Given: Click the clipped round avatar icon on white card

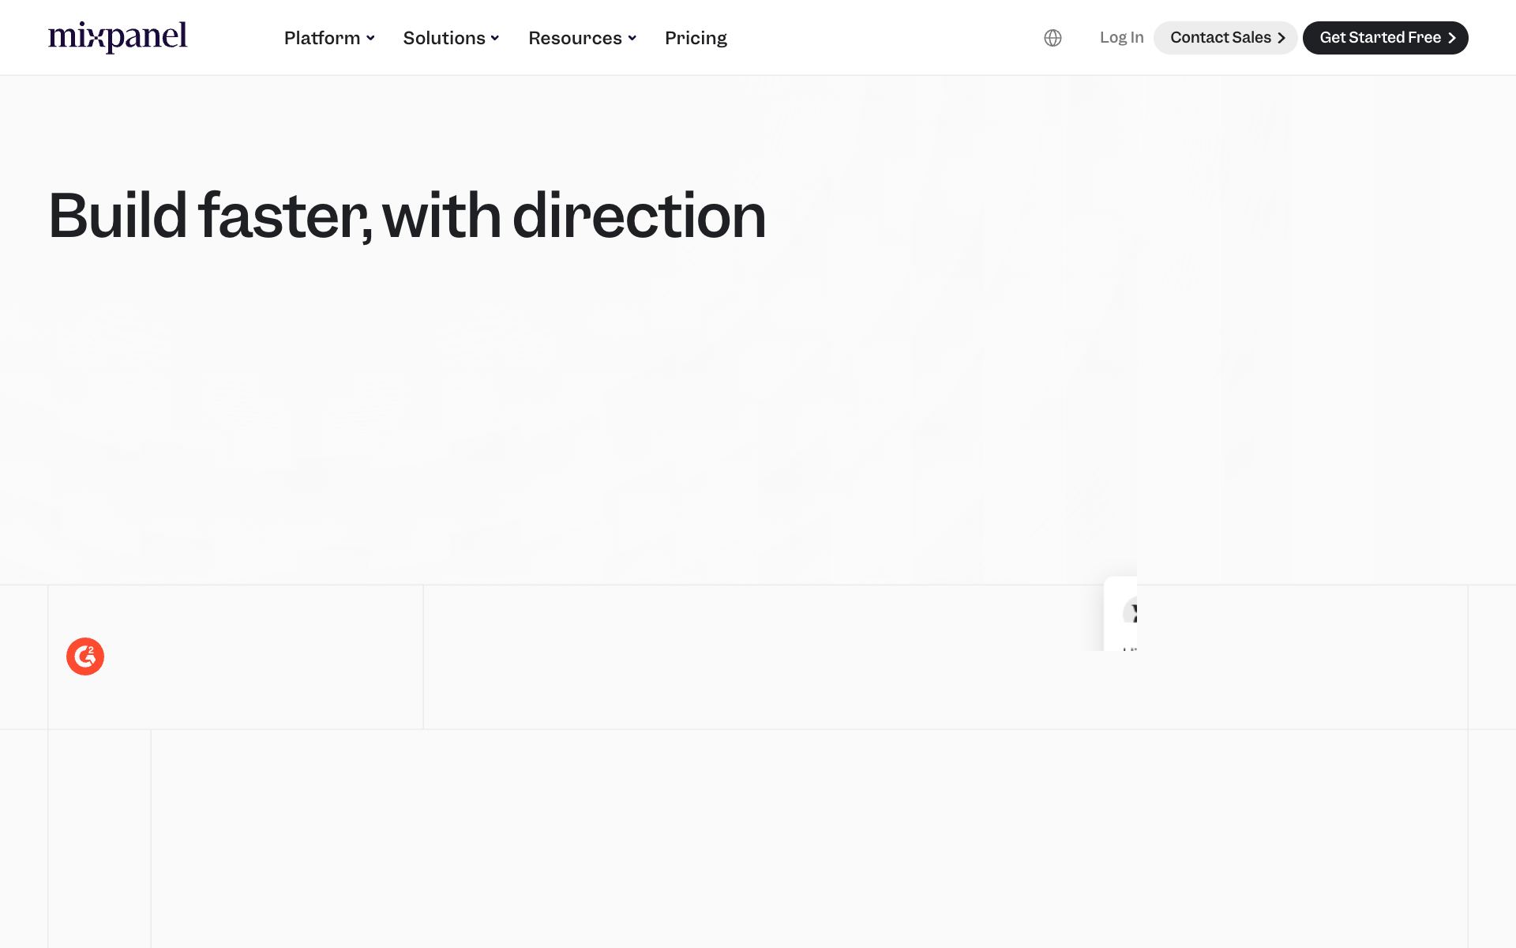Looking at the screenshot, I should click(x=1130, y=612).
